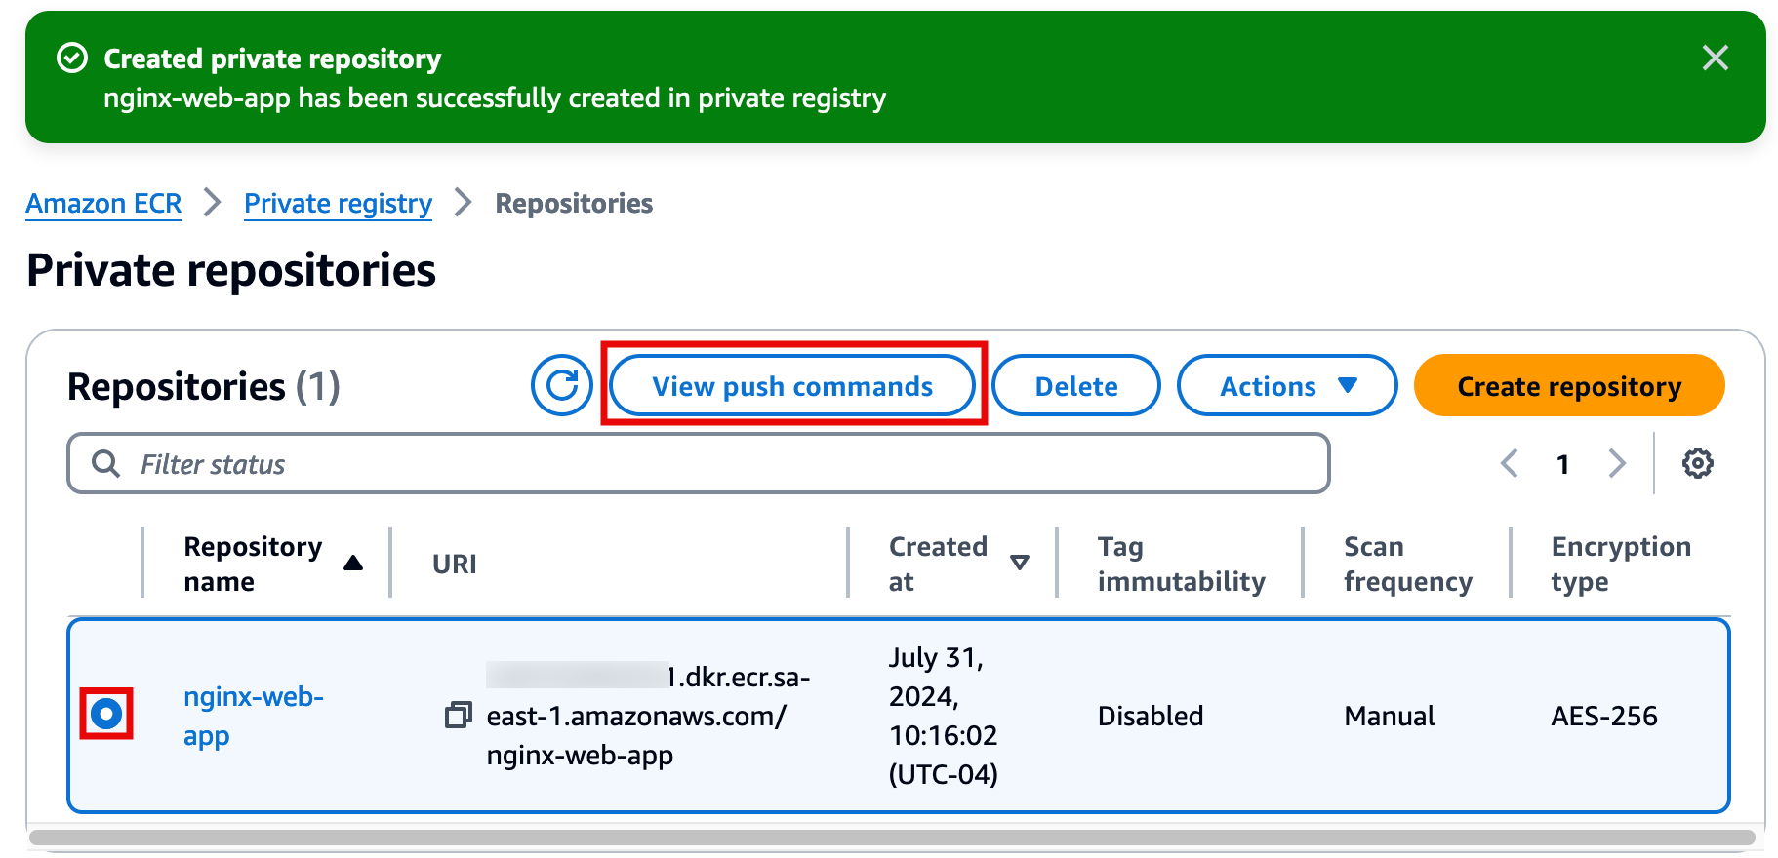
Task: Go to the next page arrow
Action: [1617, 463]
